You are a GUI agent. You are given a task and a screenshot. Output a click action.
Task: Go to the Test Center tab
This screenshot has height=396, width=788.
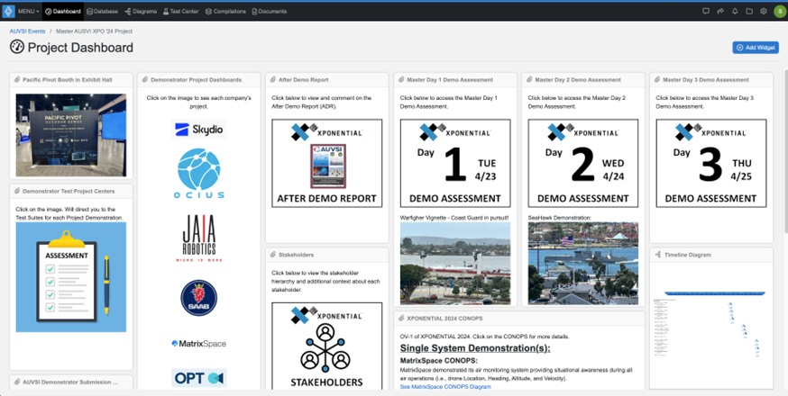[x=181, y=11]
